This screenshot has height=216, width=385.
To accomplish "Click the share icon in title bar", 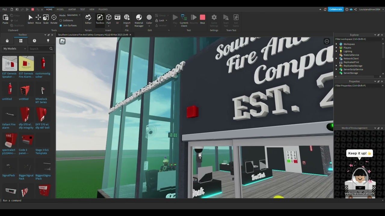I will pyautogui.click(x=355, y=9).
